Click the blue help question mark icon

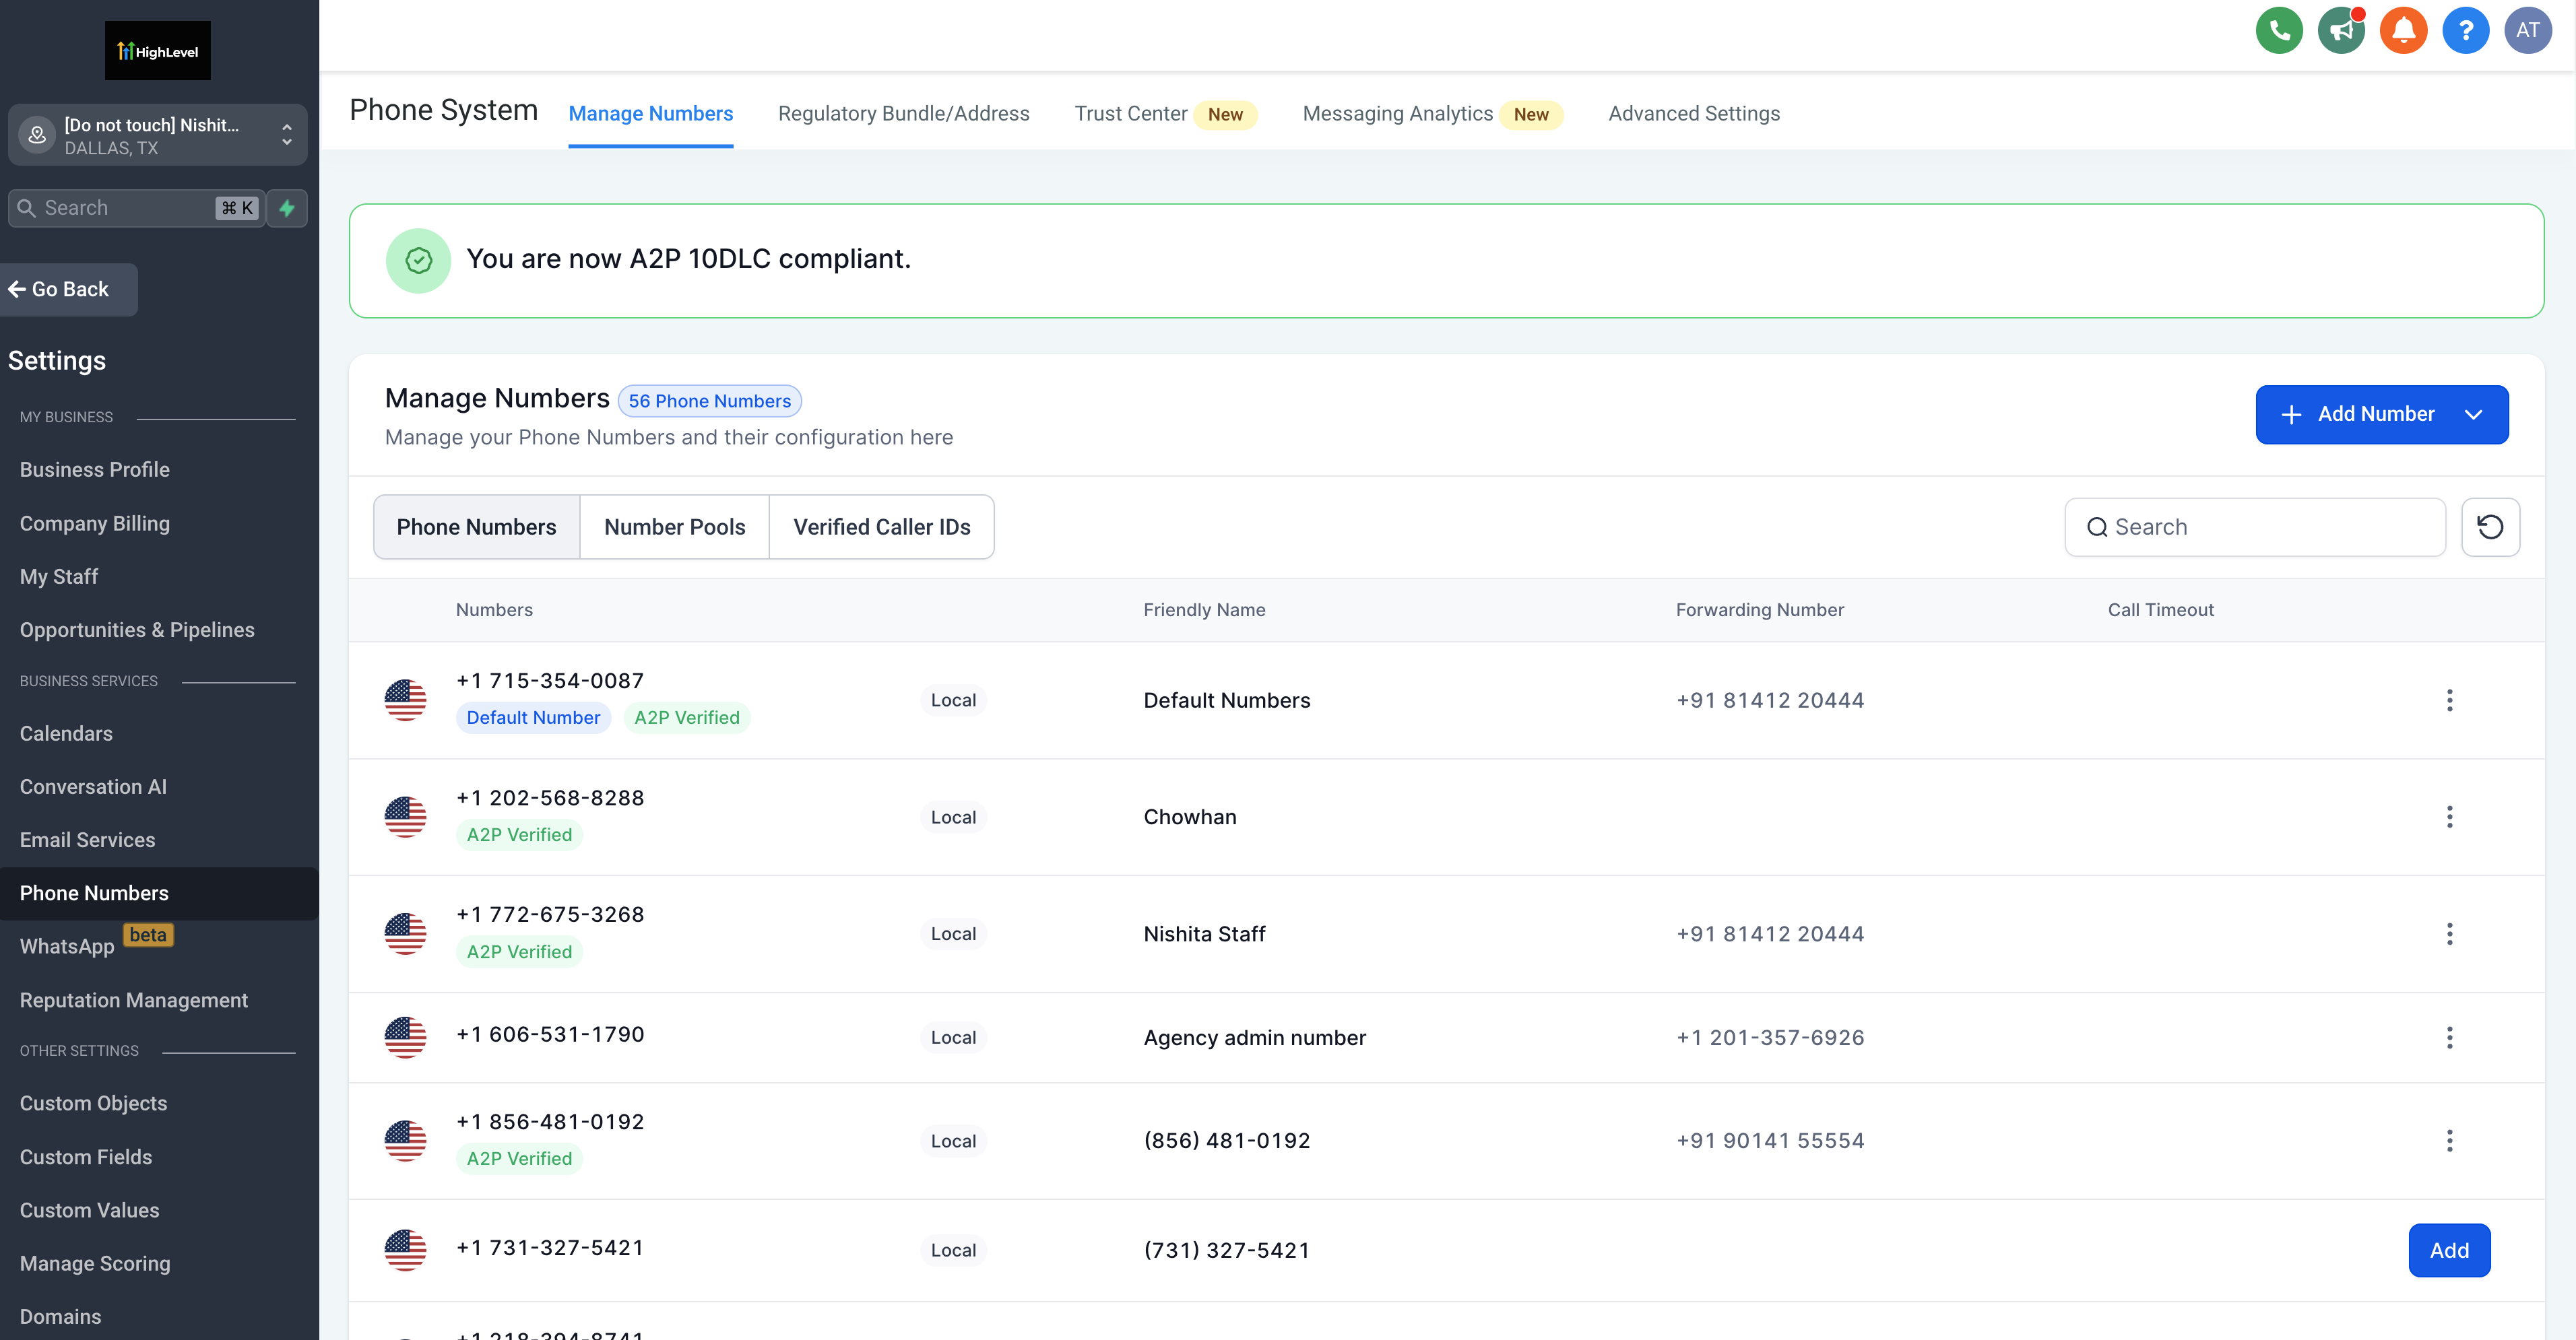tap(2465, 31)
